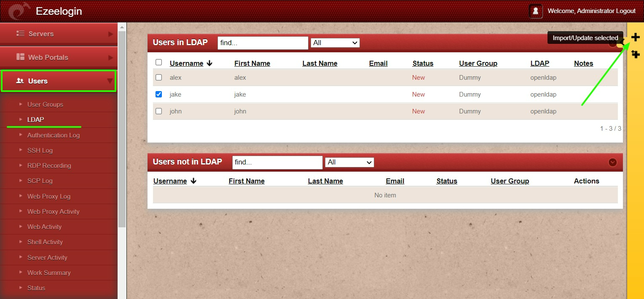
Task: Click the find field in Users not in LDAP
Action: (277, 162)
